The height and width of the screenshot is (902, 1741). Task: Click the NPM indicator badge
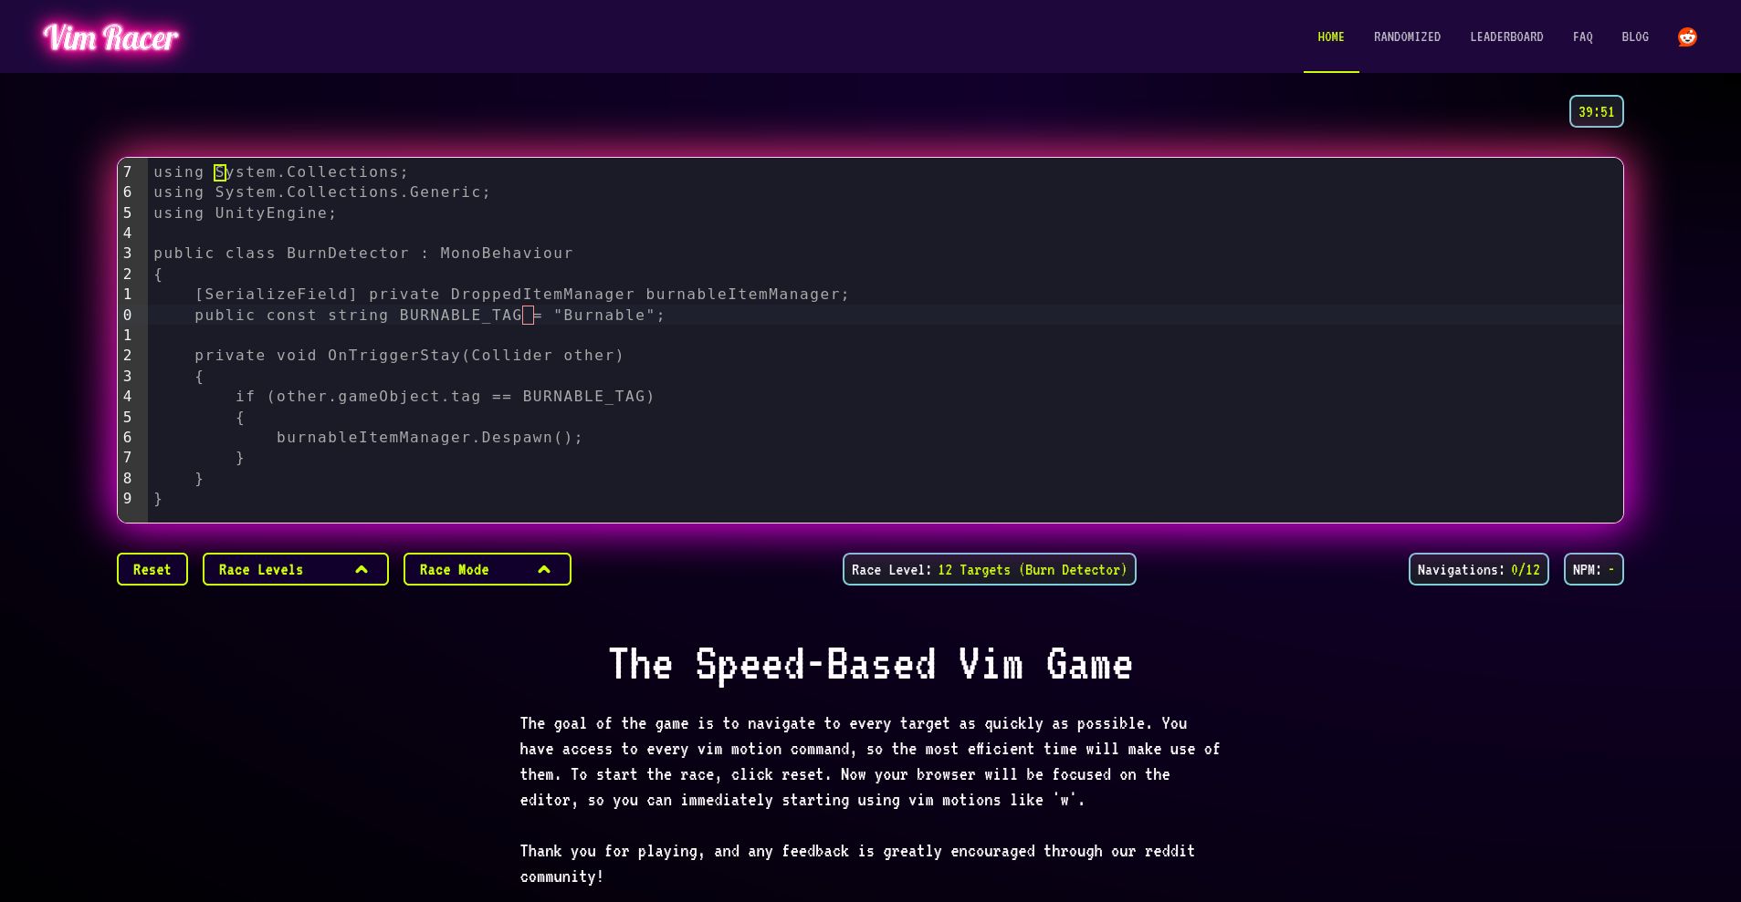point(1593,569)
